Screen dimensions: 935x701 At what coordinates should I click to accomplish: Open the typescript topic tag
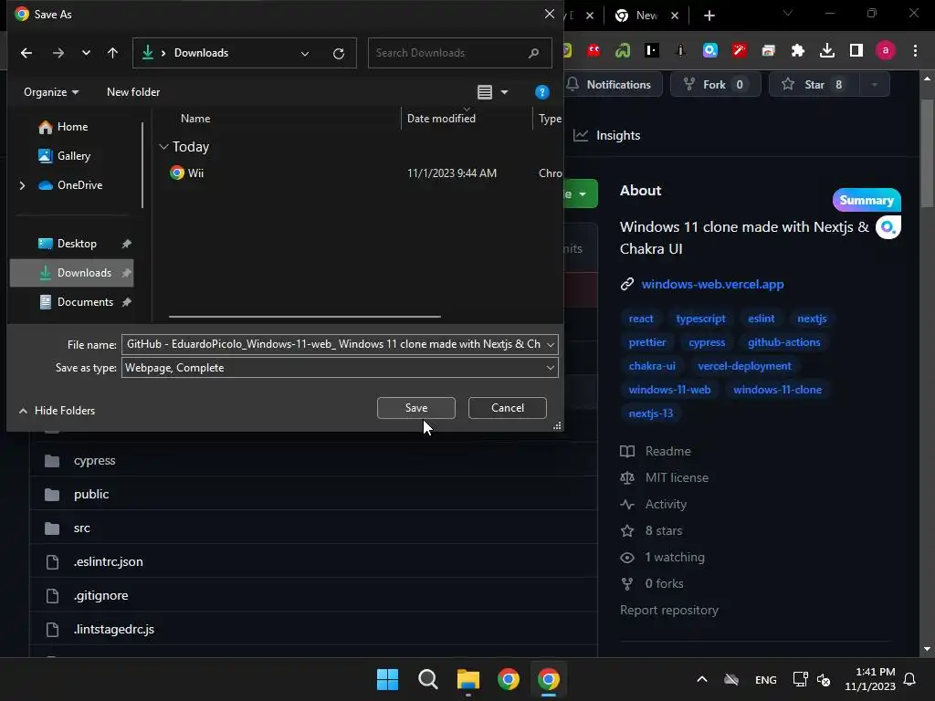point(700,319)
